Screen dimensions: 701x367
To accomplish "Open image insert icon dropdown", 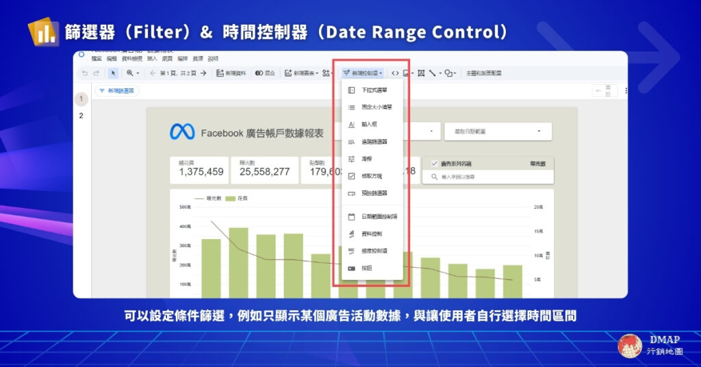I will pyautogui.click(x=408, y=73).
